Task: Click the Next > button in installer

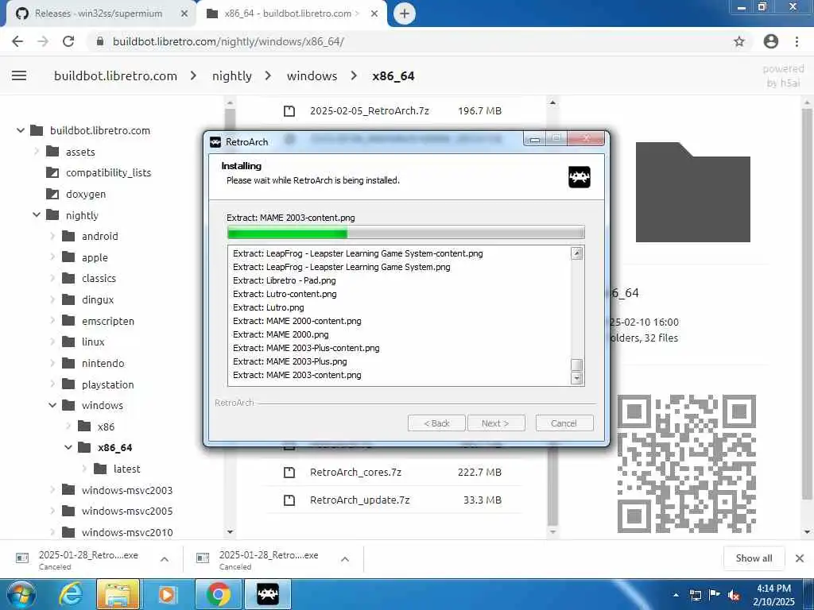Action: pyautogui.click(x=495, y=423)
